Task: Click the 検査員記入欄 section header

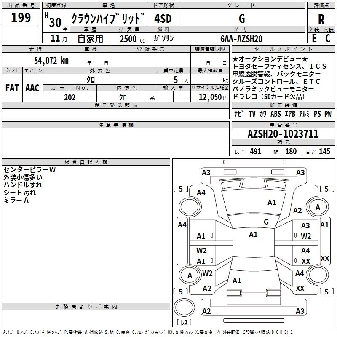Action: (86, 162)
